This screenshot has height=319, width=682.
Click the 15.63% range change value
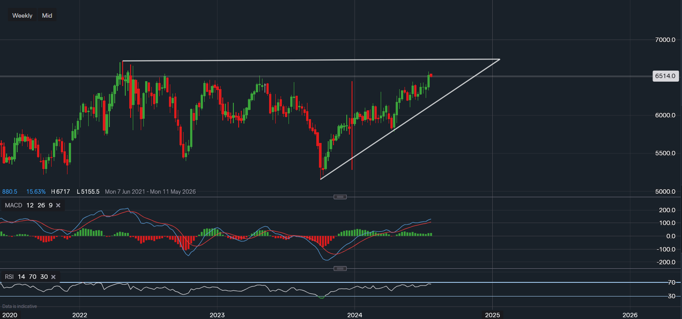click(x=36, y=191)
